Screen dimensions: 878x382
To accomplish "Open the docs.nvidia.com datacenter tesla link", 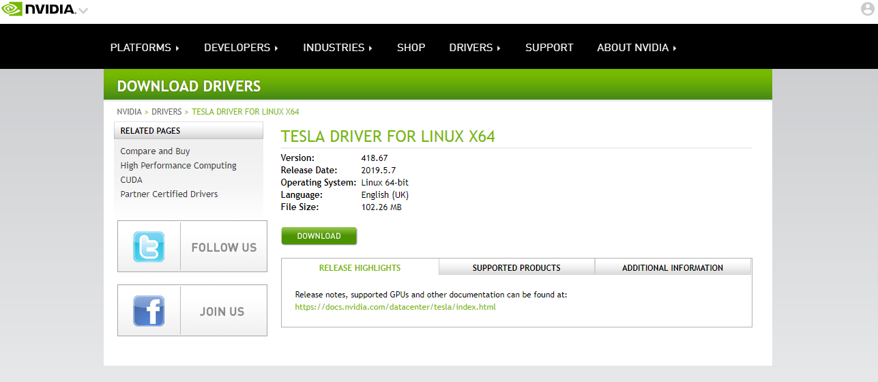I will (395, 307).
